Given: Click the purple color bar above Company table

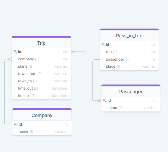Looking at the screenshot, I should click(42, 109).
